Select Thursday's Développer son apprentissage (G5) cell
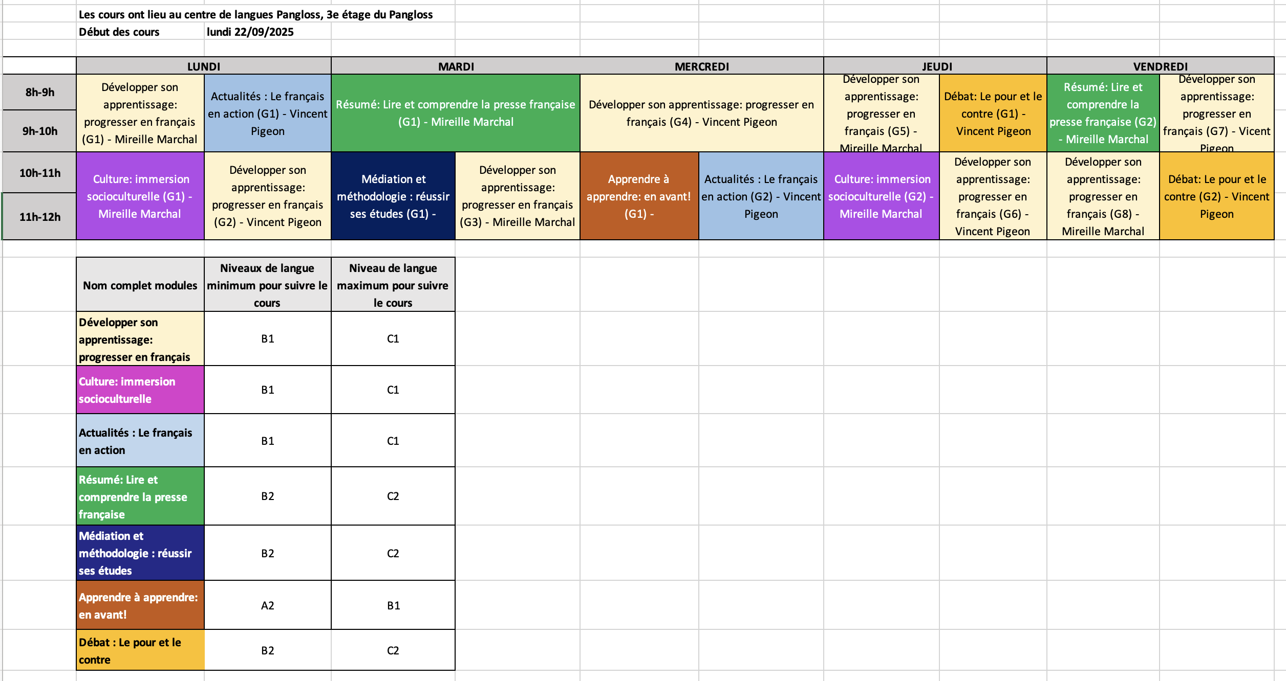Screen dimensions: 1286x681 [x=882, y=113]
